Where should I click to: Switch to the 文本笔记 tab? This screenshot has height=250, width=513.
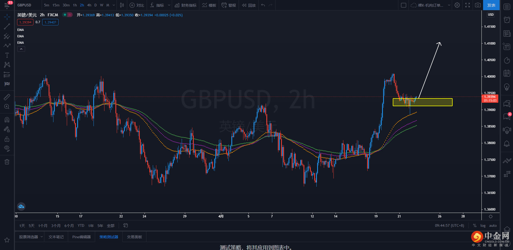(x=56, y=237)
